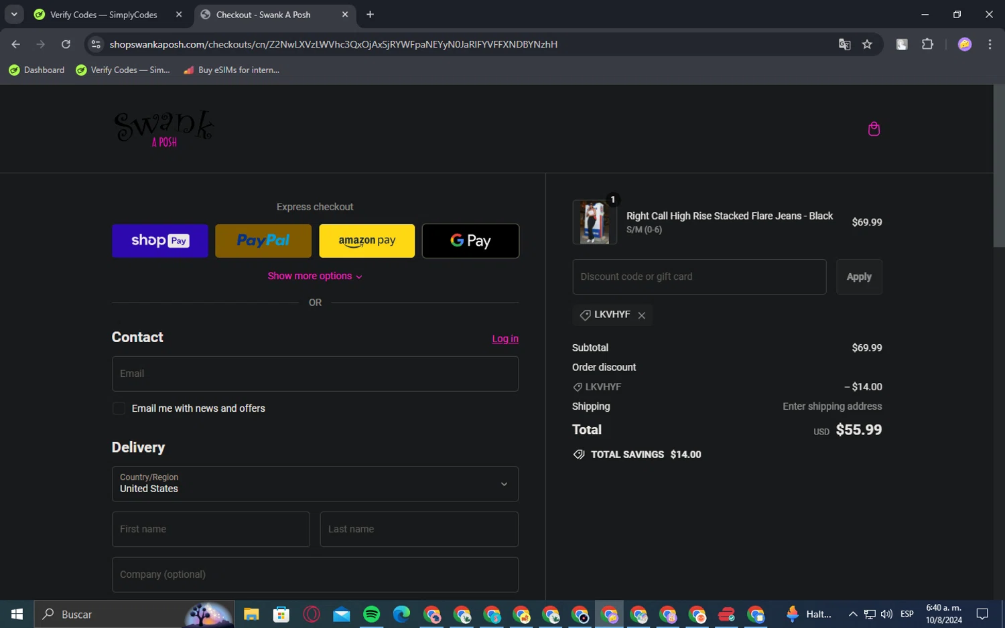Image resolution: width=1005 pixels, height=628 pixels.
Task: Switch the ESP keyboard language
Action: [907, 614]
